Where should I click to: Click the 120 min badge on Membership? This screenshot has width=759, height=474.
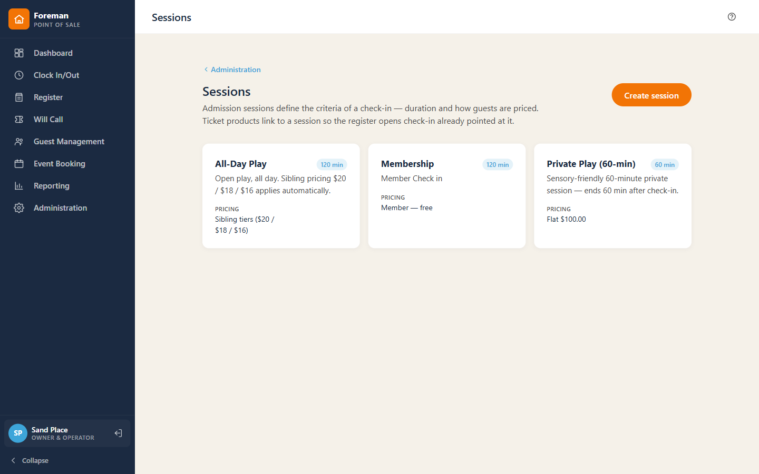(x=498, y=165)
